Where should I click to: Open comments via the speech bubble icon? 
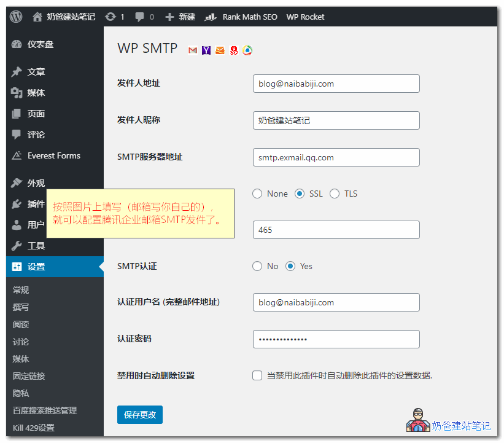[140, 17]
